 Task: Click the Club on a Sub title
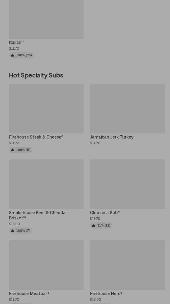click(x=105, y=213)
